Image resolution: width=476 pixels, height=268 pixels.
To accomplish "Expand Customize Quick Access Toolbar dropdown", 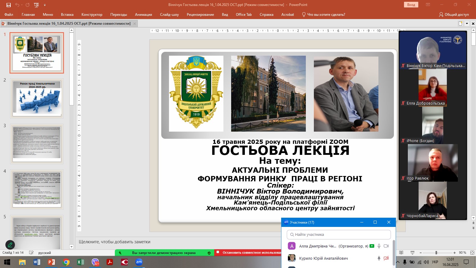I will (45, 5).
